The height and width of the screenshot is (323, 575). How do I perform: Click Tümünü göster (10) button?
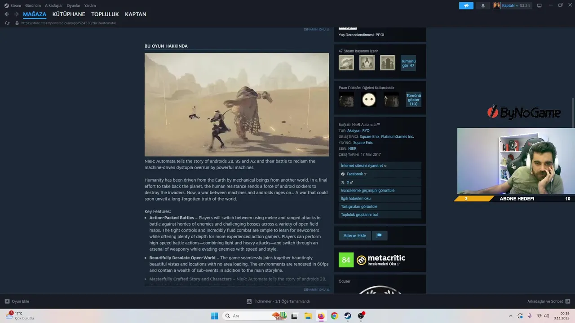(414, 100)
